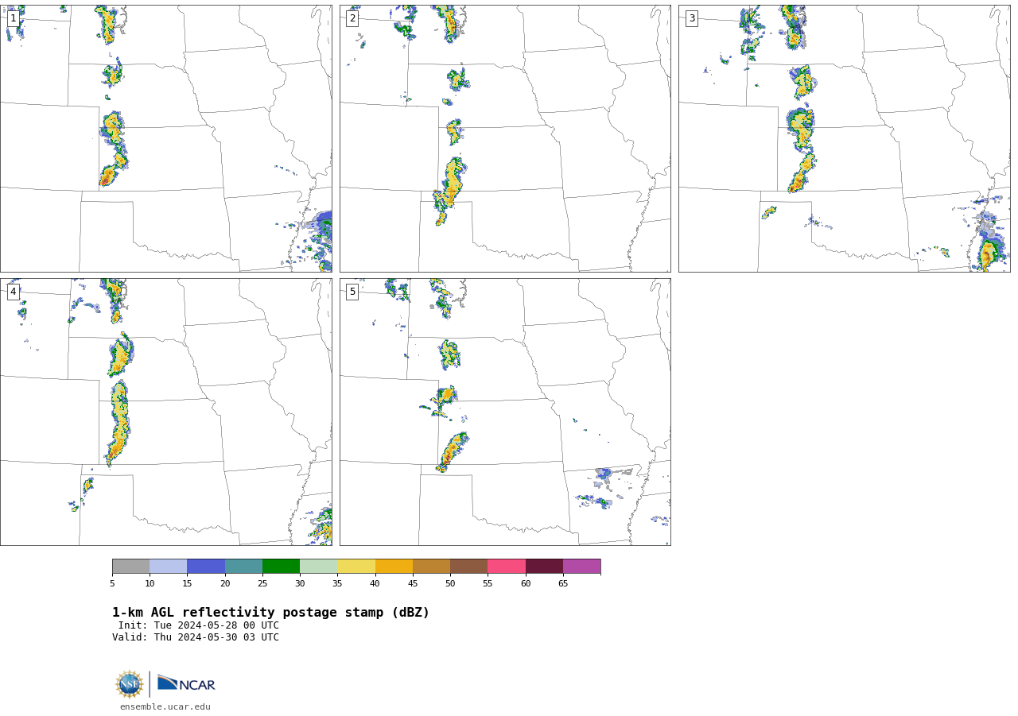1018x716 pixels.
Task: Click the pink 55-60 dBZ swatch
Action: [507, 567]
